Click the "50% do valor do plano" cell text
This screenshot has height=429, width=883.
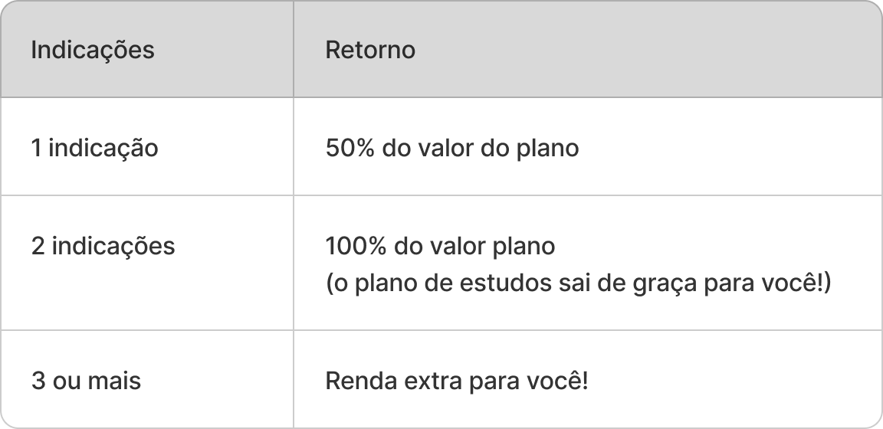pos(452,148)
